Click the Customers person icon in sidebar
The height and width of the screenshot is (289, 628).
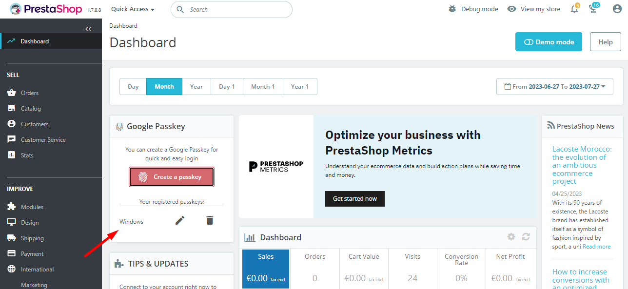(12, 124)
